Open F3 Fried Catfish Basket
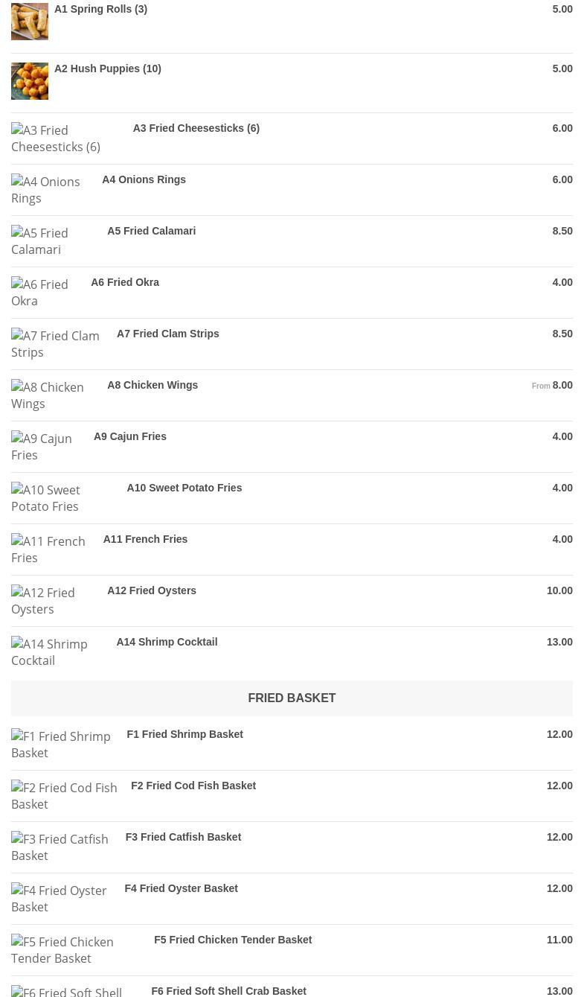The image size is (584, 997). click(x=183, y=837)
